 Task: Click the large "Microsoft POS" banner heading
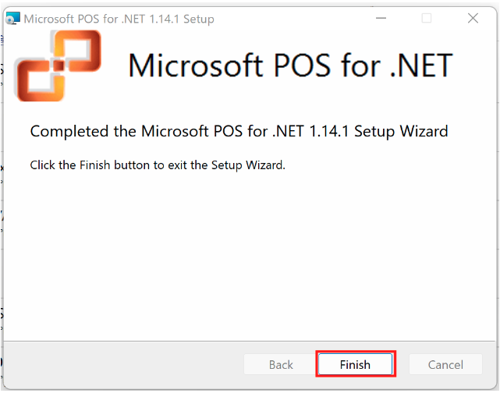click(233, 65)
